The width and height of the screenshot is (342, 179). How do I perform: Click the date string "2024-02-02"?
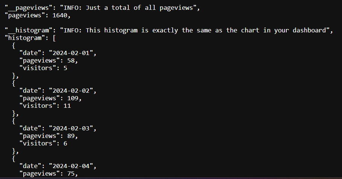[x=71, y=91]
